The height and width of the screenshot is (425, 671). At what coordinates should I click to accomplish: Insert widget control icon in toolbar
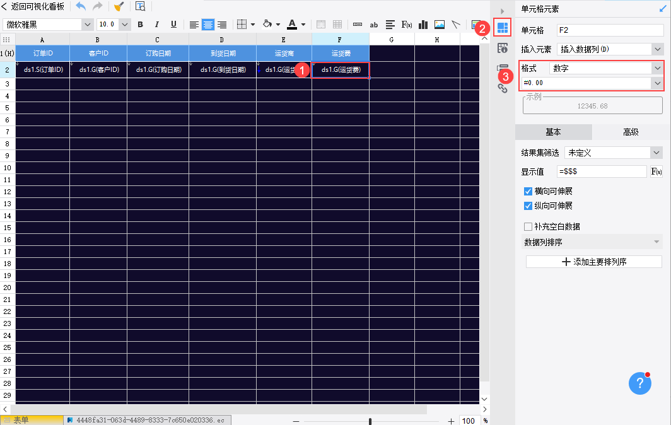click(358, 25)
